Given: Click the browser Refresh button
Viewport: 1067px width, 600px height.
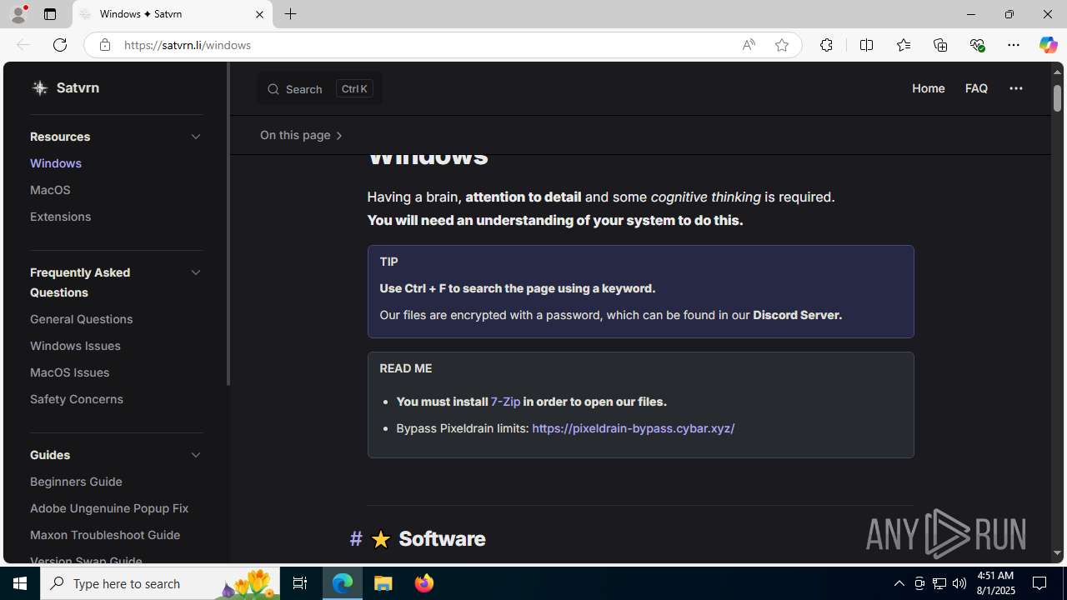Looking at the screenshot, I should point(59,45).
